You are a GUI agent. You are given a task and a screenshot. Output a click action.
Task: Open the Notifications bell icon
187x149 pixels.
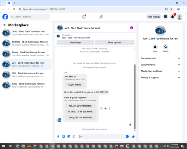click(172, 17)
